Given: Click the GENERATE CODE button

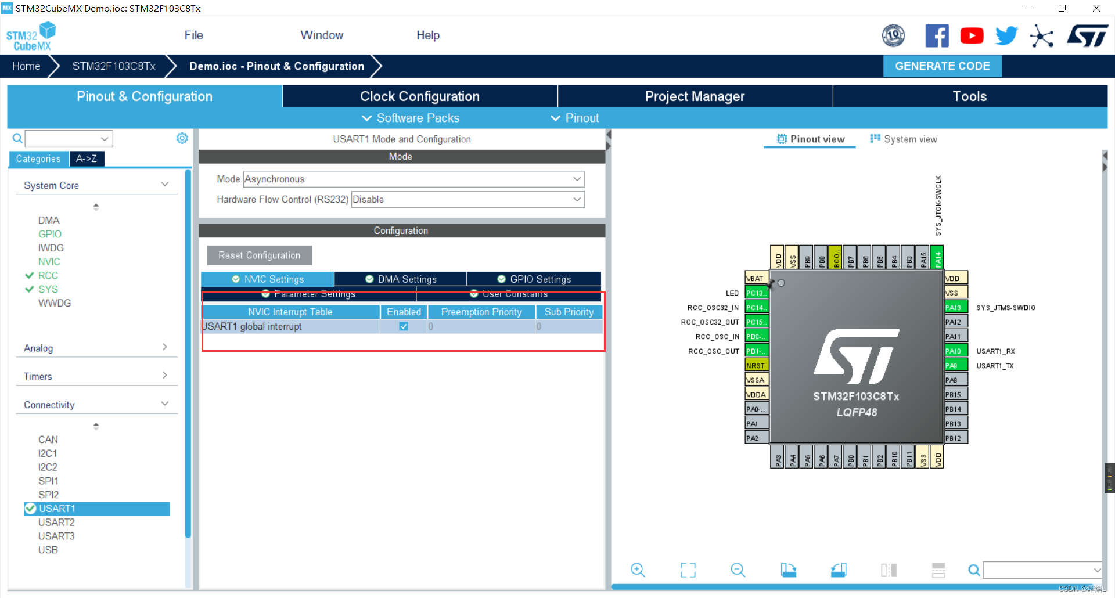Looking at the screenshot, I should pyautogui.click(x=942, y=66).
